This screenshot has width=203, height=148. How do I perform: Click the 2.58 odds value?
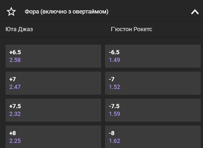click(x=15, y=60)
